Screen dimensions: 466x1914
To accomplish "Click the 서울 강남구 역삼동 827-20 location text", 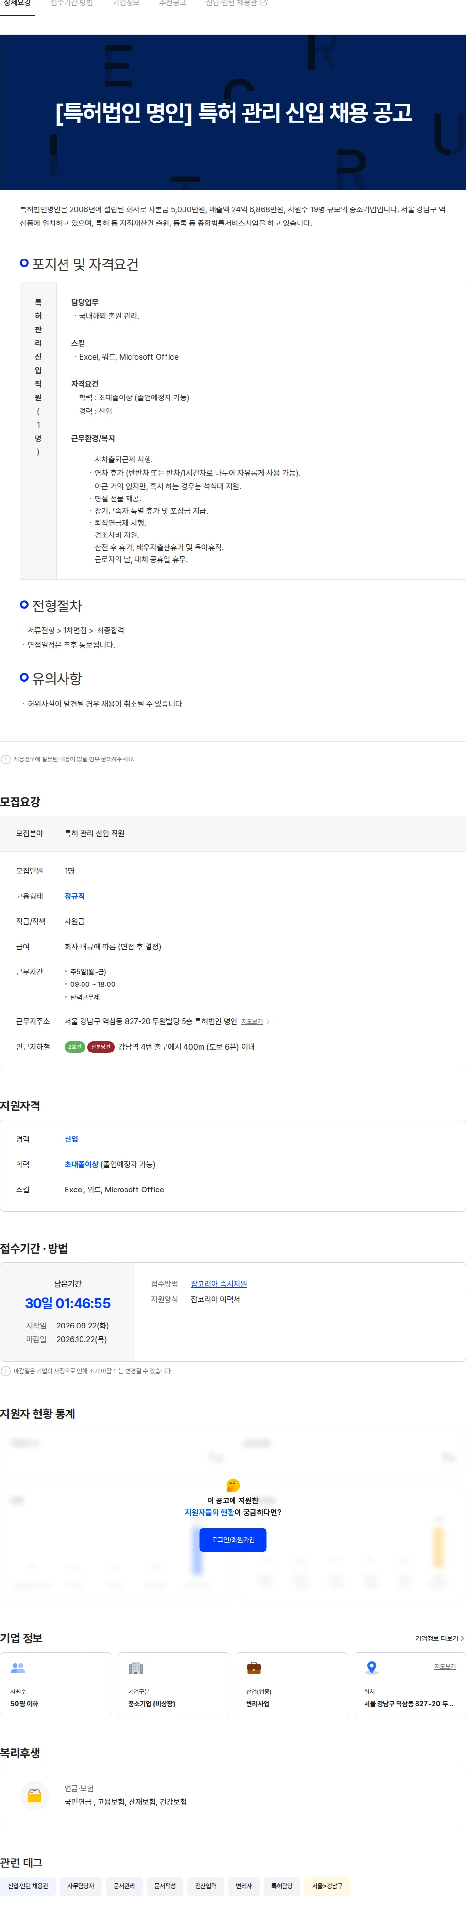I will click(x=408, y=1703).
